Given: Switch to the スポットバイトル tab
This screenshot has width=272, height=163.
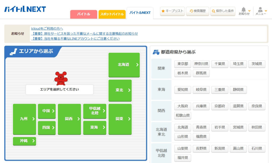Looking at the screenshot, I should pyautogui.click(x=112, y=14).
